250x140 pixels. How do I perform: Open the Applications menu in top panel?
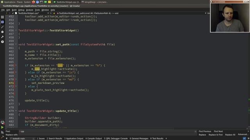tap(10, 2)
